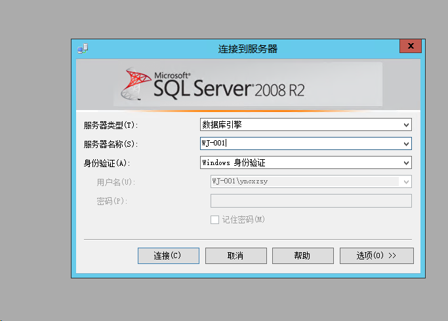Image resolution: width=448 pixels, height=321 pixels.
Task: Click the 身份验证(A) label
Action: pos(107,163)
